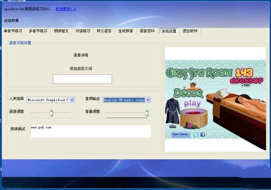
Task: Click the 音量调整 volume slider thumb
Action: [147, 113]
